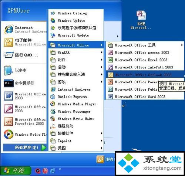Click the XPMUser account name
The height and width of the screenshot is (176, 185).
[18, 11]
